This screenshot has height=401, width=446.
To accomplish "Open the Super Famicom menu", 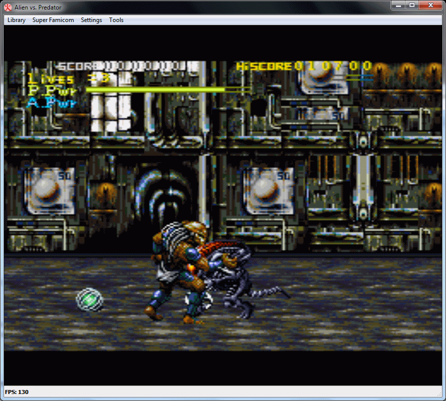I will [x=53, y=20].
